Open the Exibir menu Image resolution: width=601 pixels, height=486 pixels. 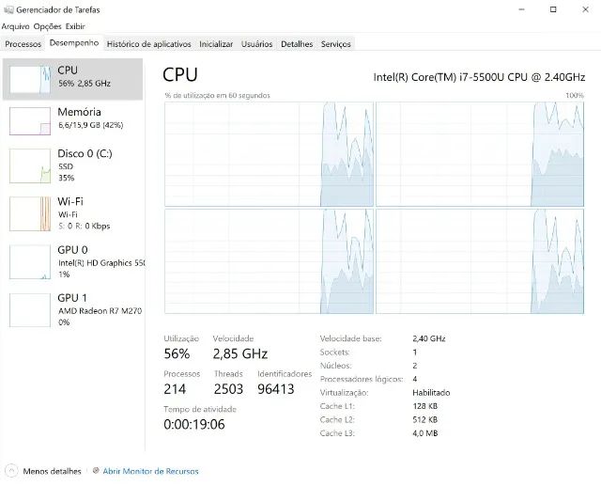75,26
